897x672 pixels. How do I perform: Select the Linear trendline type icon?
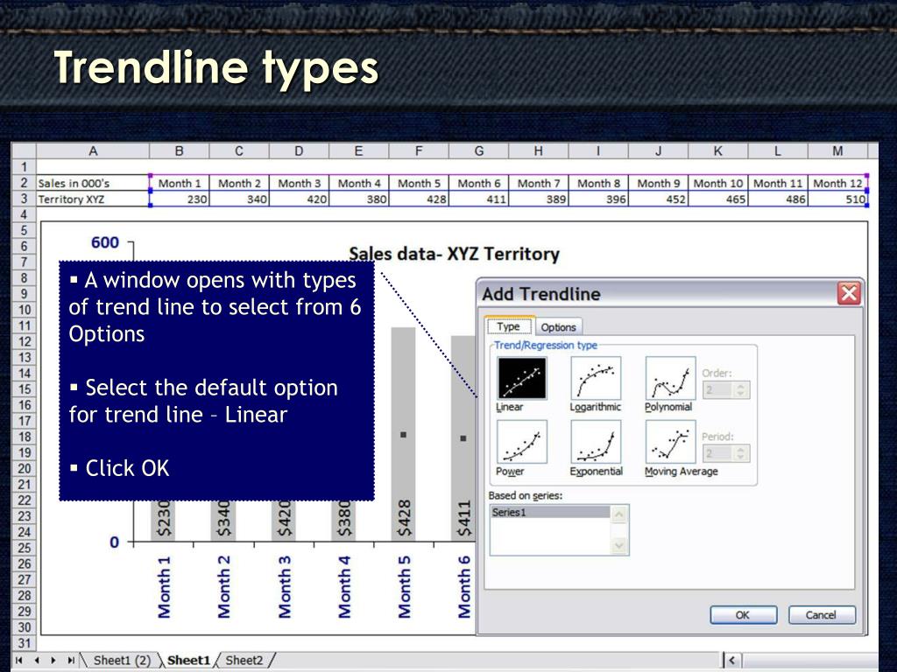point(521,378)
